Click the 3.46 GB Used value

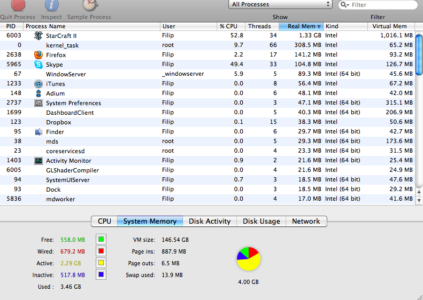(x=71, y=287)
